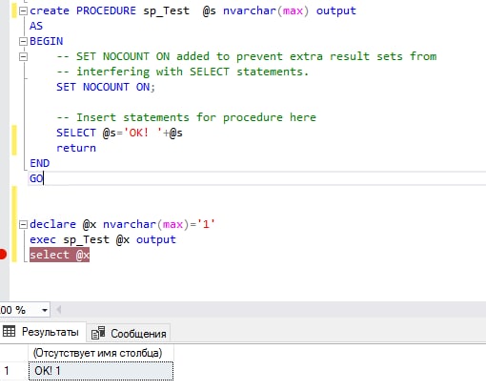Click the 'AS' keyword line
Image resolution: width=486 pixels, height=391 pixels.
[36, 26]
